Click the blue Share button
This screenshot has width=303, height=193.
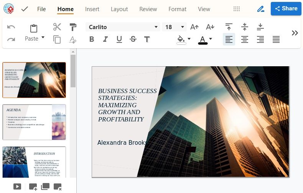[286, 8]
